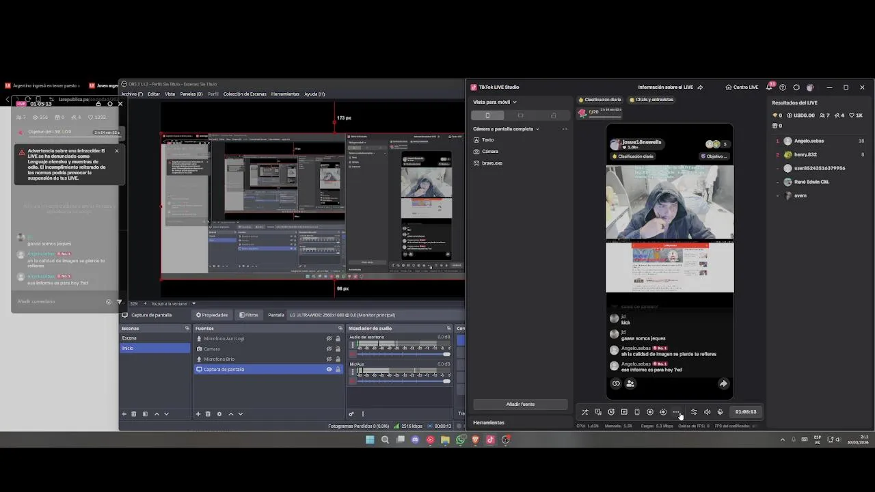The width and height of the screenshot is (875, 492).
Task: Show the Microfono Brio source
Action: (329, 359)
